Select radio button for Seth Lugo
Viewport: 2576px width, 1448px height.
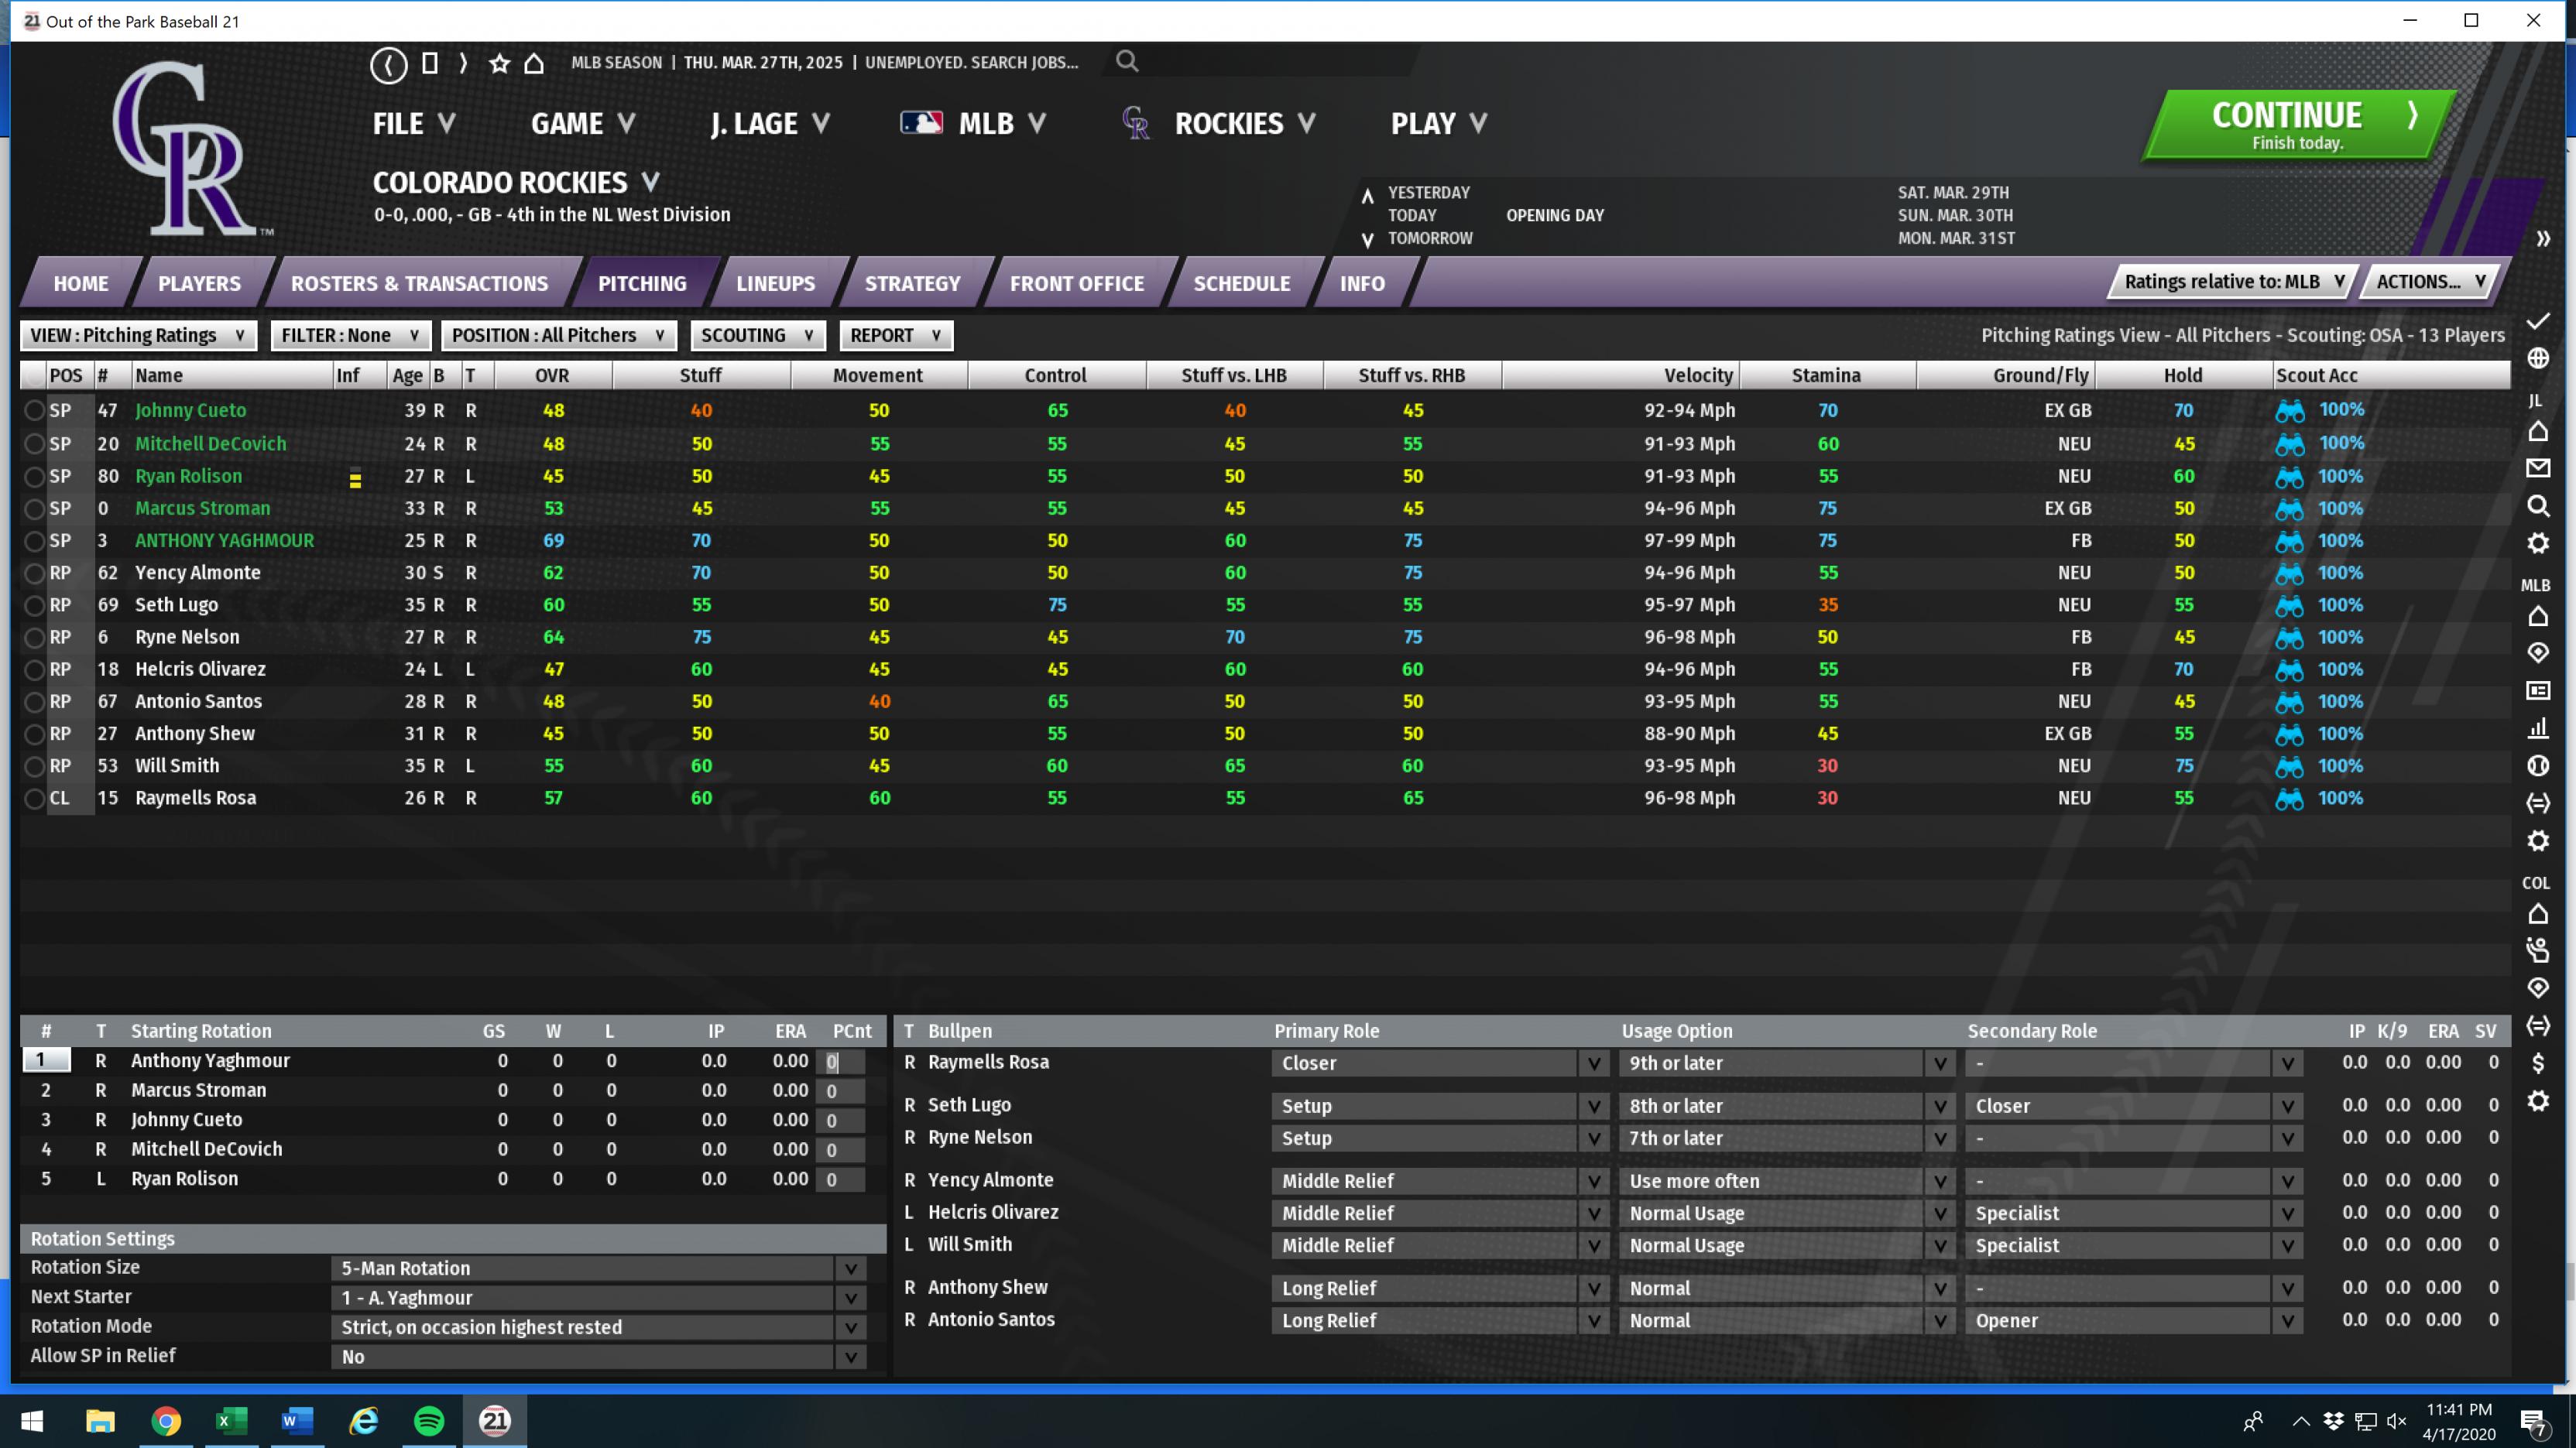click(34, 605)
